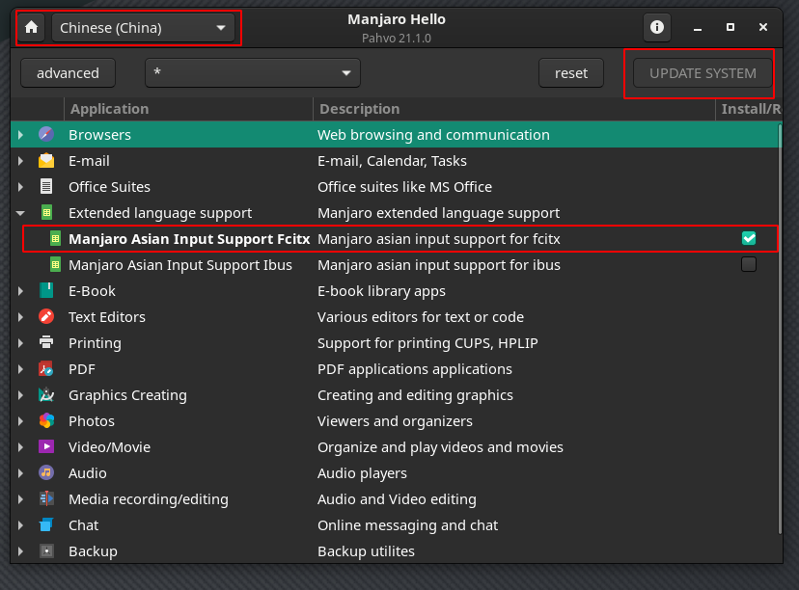The height and width of the screenshot is (590, 799).
Task: Sort by Application column header
Action: pyautogui.click(x=188, y=108)
